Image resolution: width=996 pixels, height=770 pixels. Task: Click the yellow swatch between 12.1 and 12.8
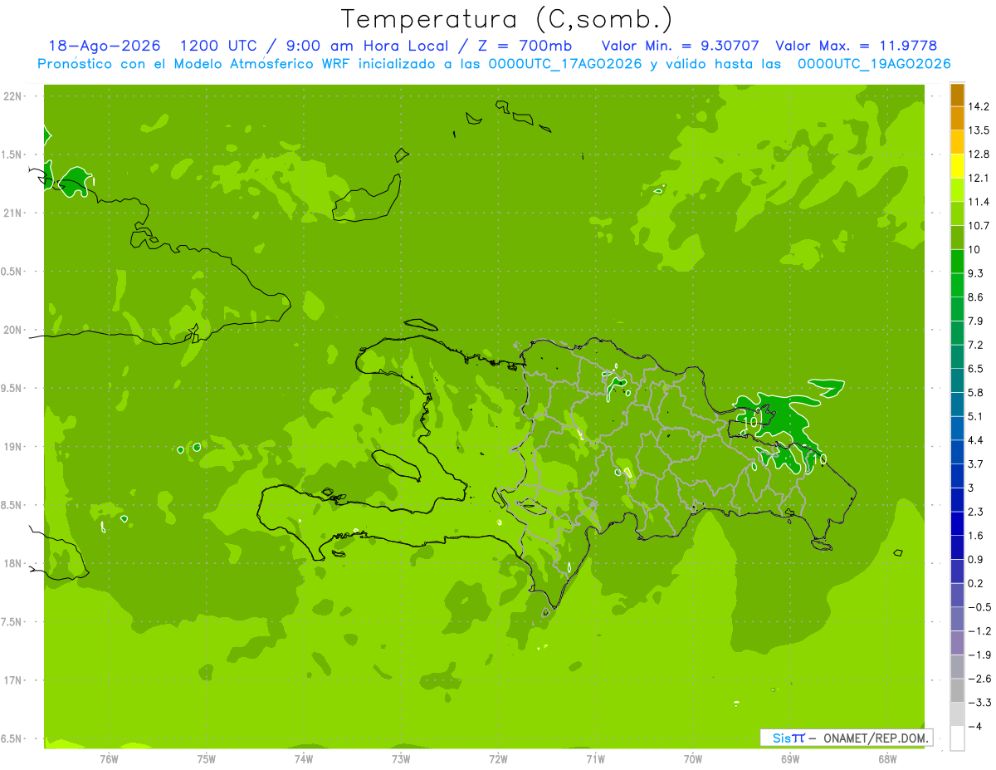tap(957, 166)
